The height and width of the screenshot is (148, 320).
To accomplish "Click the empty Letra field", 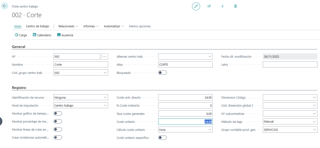I will 290,65.
